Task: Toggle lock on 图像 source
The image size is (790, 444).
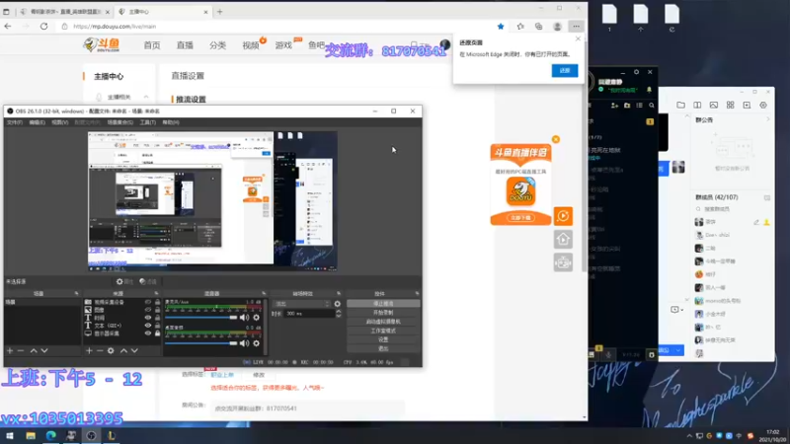Action: click(157, 310)
